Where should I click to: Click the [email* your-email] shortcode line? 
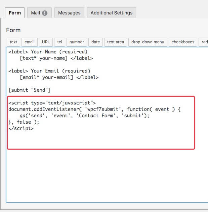coord(59,77)
